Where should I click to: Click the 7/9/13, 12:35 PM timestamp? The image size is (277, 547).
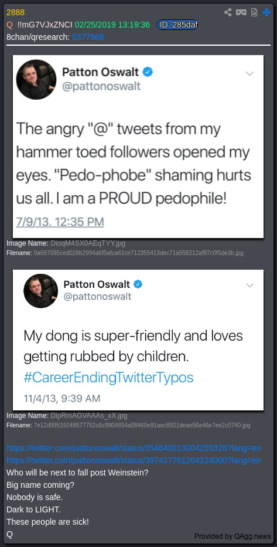60,222
